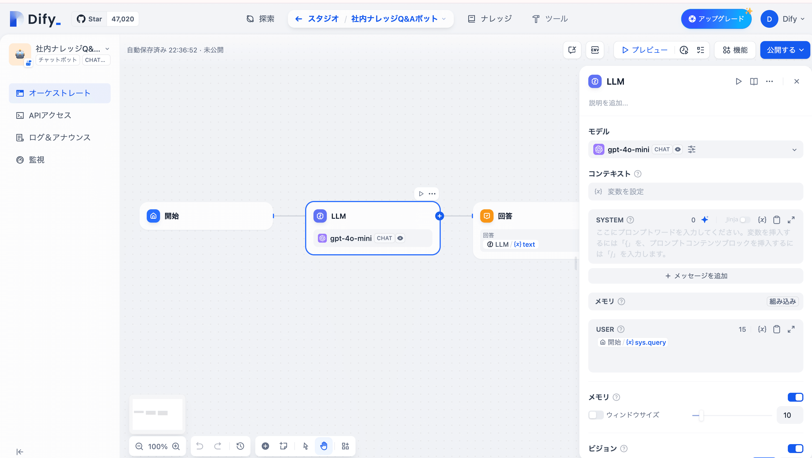Image resolution: width=812 pixels, height=458 pixels.
Task: Open the version history clock icon
Action: pos(240,446)
